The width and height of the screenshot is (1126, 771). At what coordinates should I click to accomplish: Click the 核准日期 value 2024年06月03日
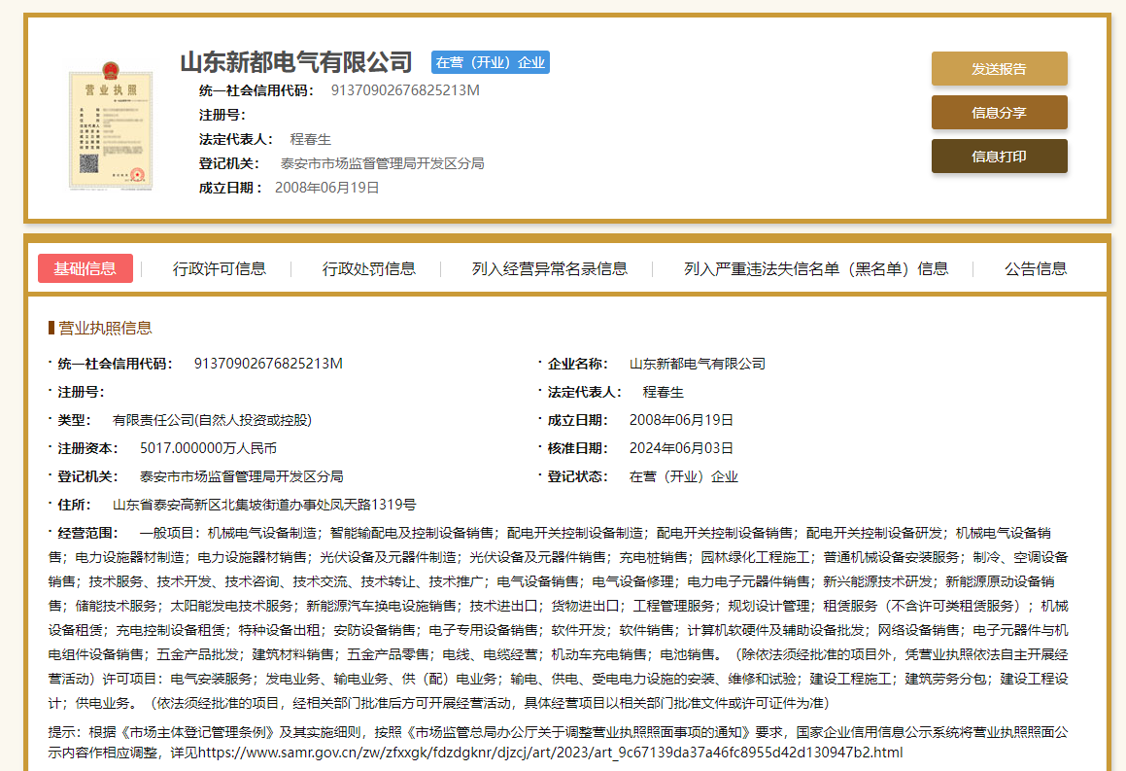tap(681, 448)
